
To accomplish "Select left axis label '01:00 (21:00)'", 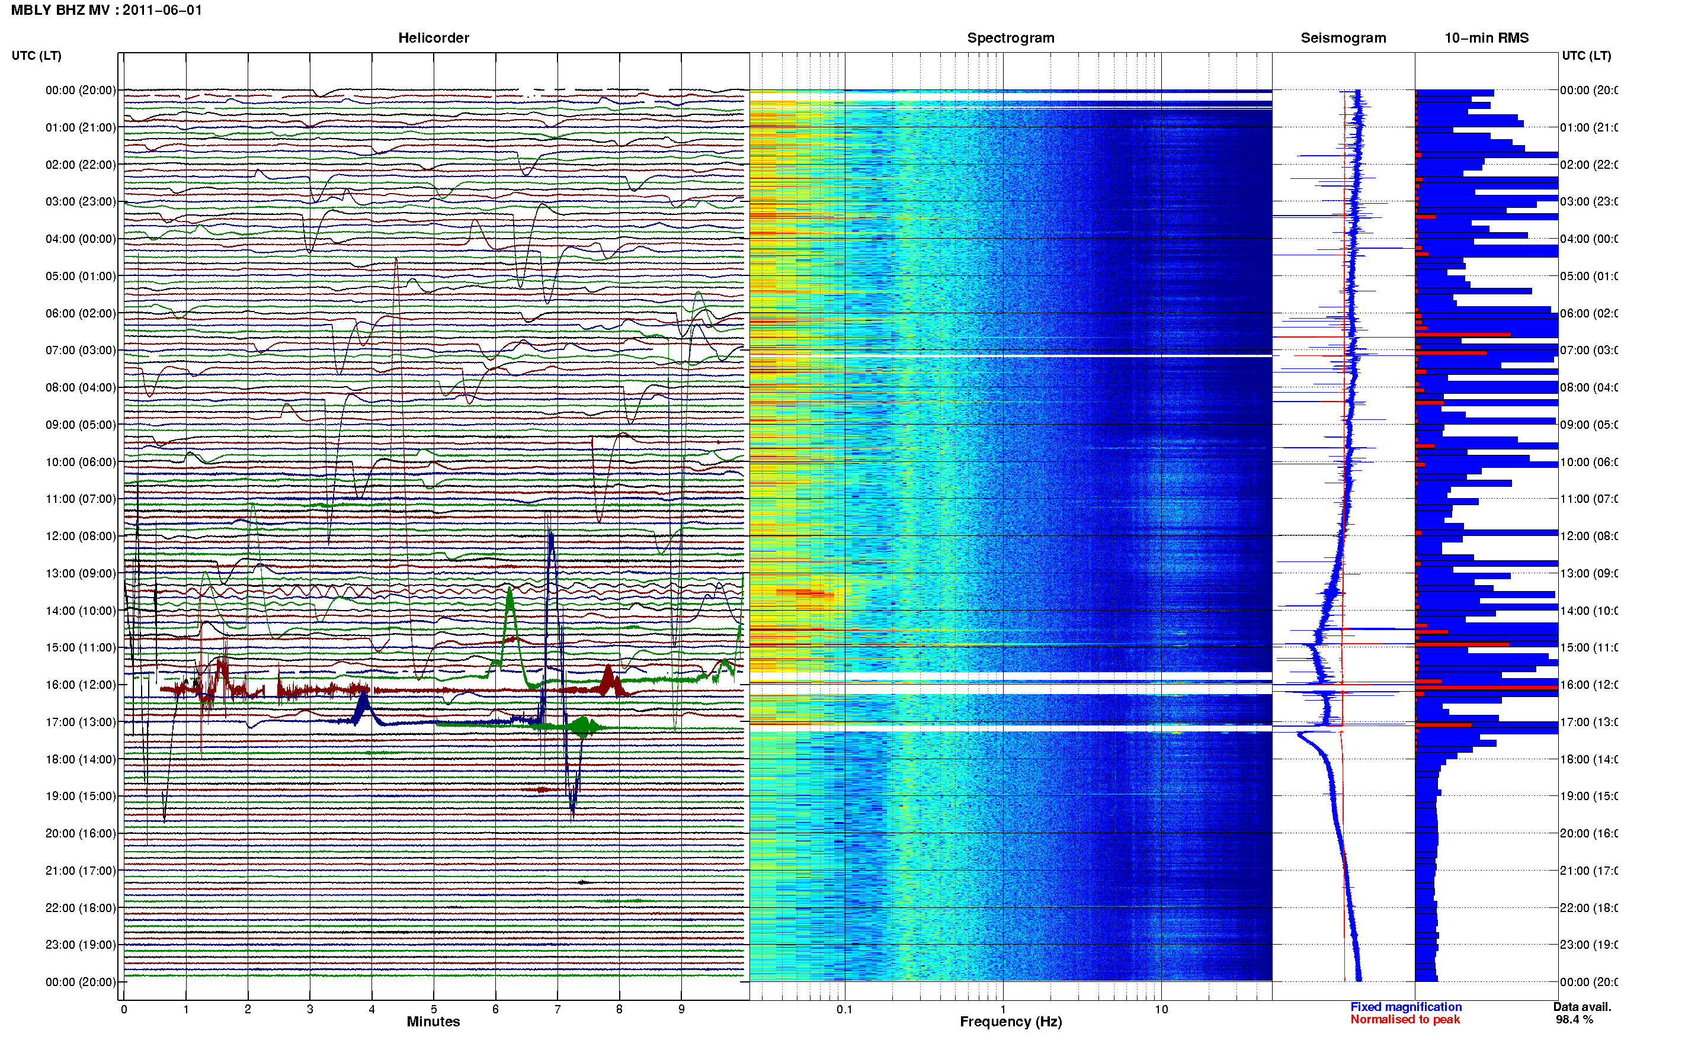I will tap(81, 127).
